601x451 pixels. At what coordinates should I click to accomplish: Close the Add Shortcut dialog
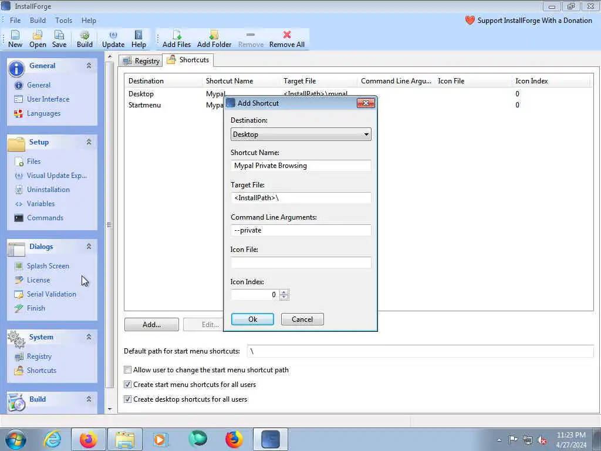[x=366, y=103]
